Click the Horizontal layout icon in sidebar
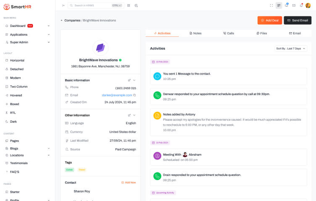The width and height of the screenshot is (316, 201). coord(7,60)
